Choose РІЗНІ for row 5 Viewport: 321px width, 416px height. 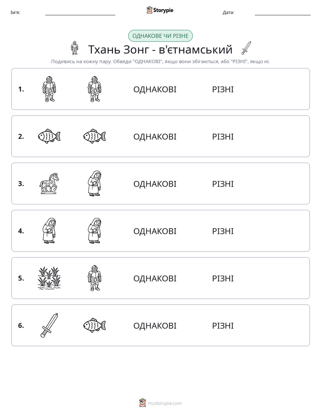[x=223, y=278]
